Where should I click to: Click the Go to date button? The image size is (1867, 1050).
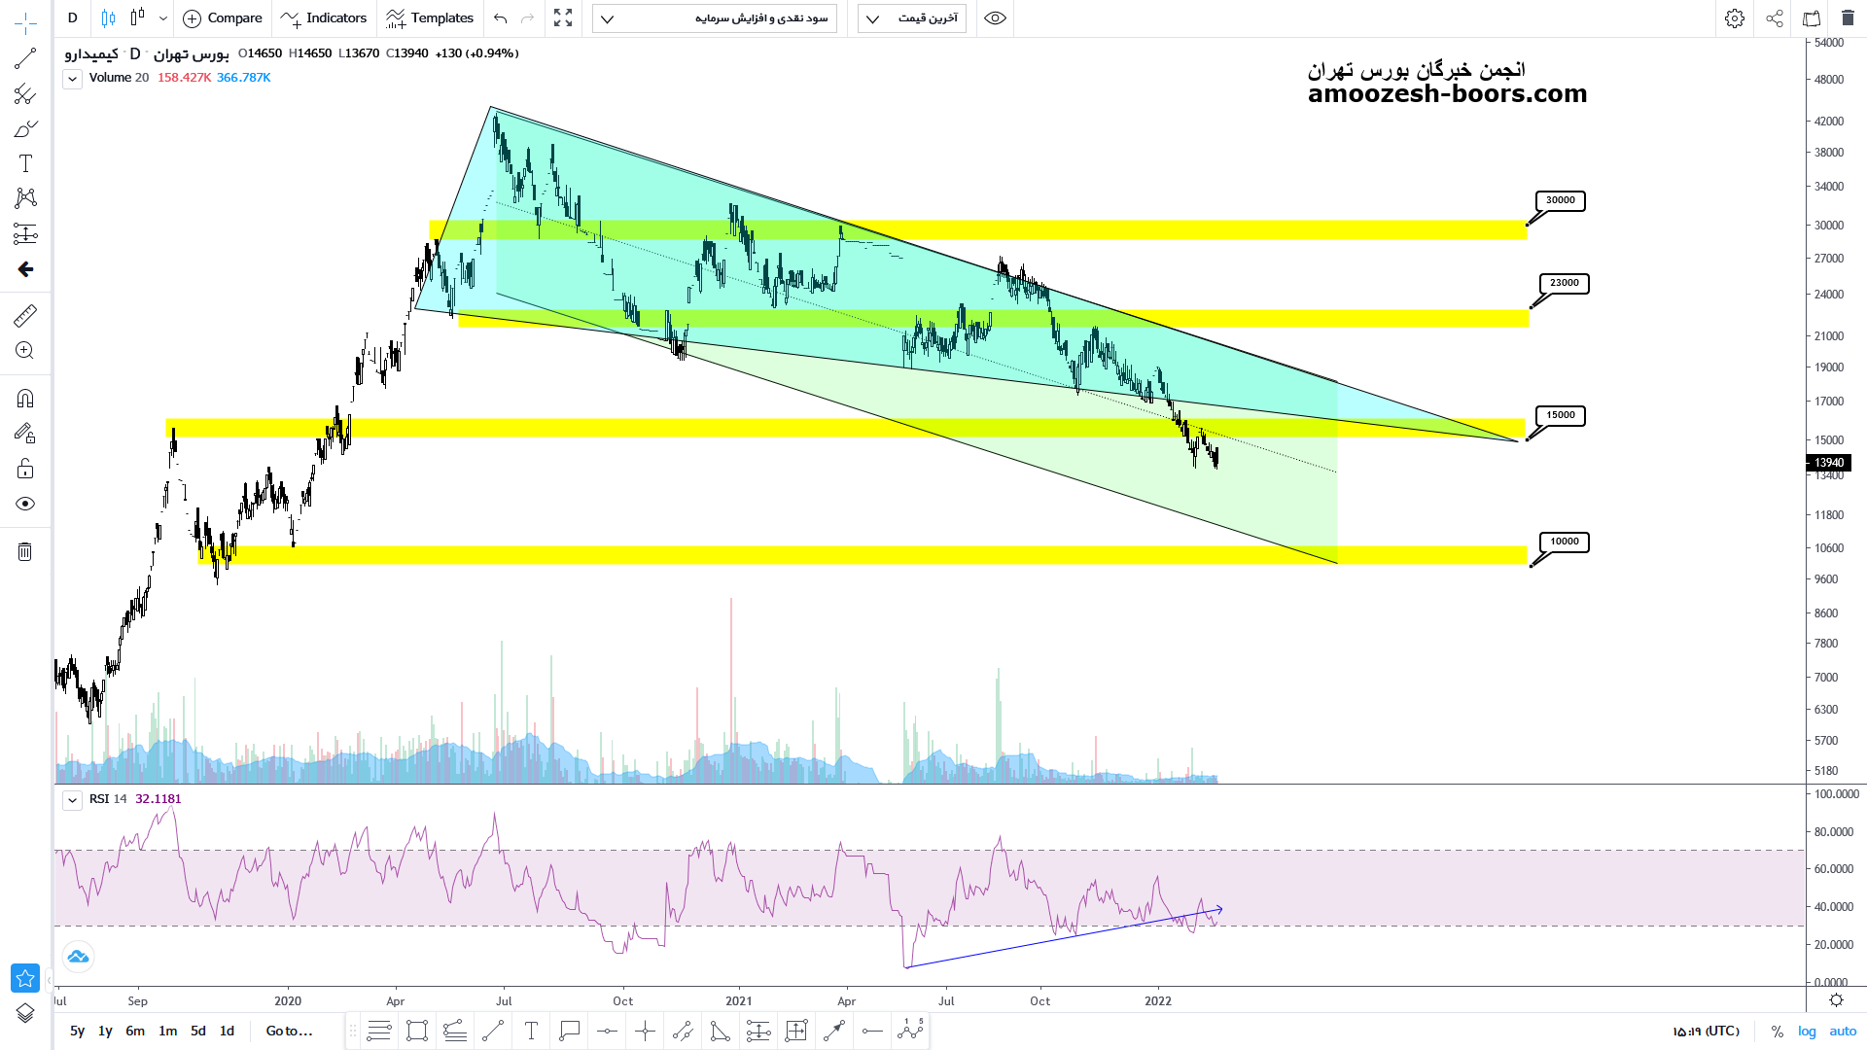click(289, 1031)
